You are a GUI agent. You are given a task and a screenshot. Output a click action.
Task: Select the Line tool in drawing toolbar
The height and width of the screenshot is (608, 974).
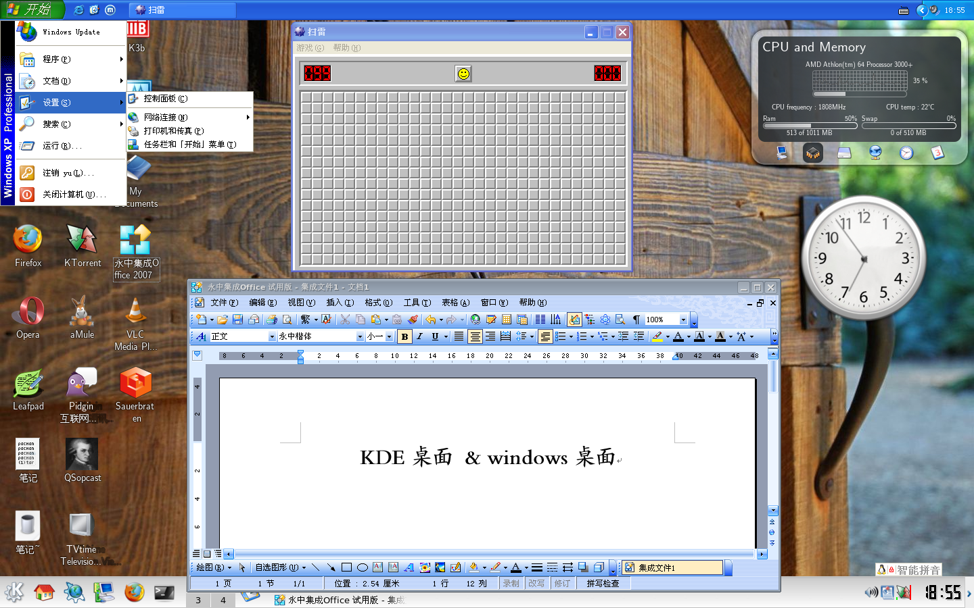315,567
